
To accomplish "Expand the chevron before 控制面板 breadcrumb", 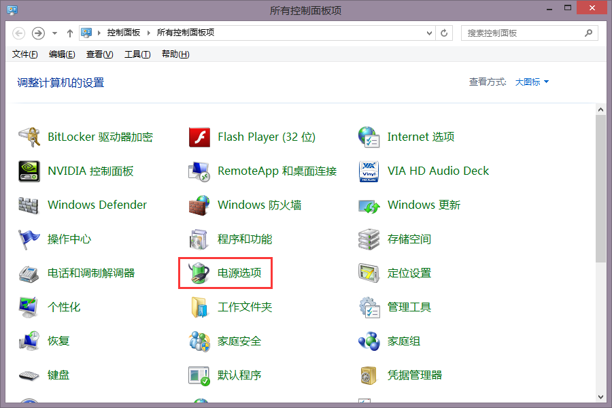I will click(99, 33).
